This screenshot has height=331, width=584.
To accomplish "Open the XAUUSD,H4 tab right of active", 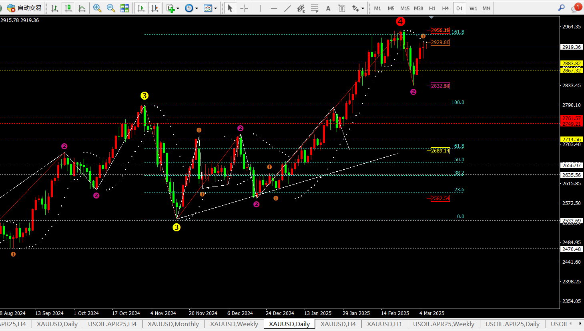I will pyautogui.click(x=338, y=324).
